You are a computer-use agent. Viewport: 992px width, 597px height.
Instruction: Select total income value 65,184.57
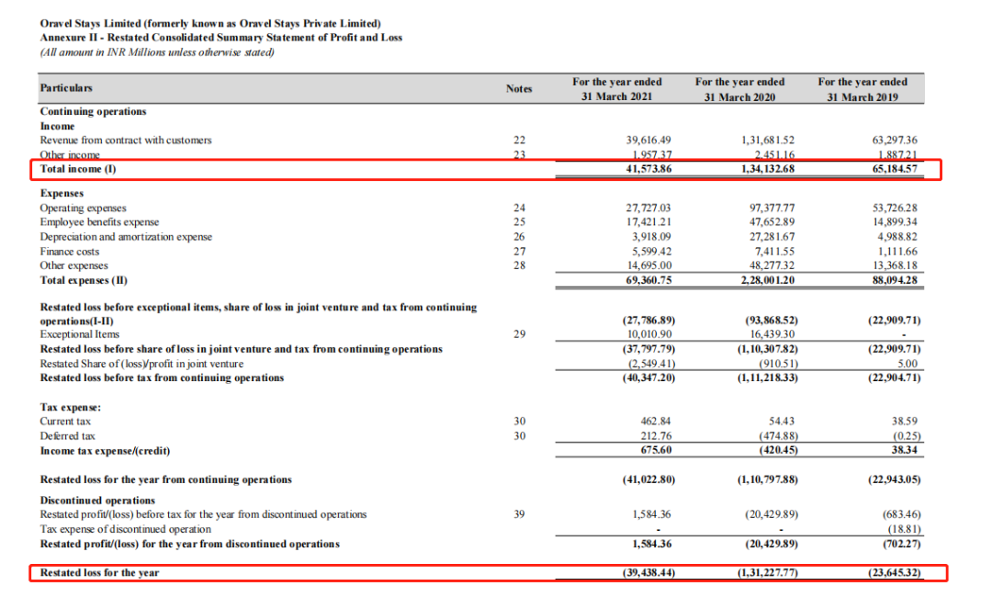pyautogui.click(x=895, y=169)
